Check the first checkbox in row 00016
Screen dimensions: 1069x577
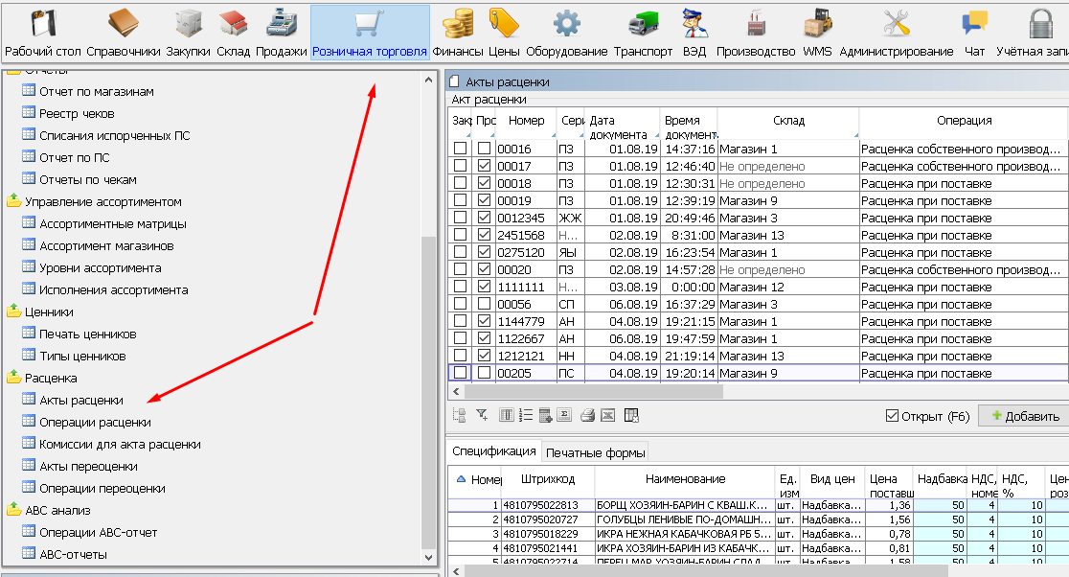[461, 150]
